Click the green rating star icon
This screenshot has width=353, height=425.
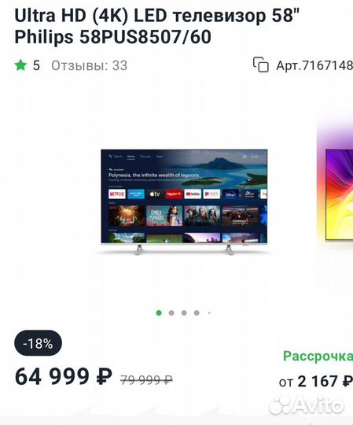(x=21, y=65)
